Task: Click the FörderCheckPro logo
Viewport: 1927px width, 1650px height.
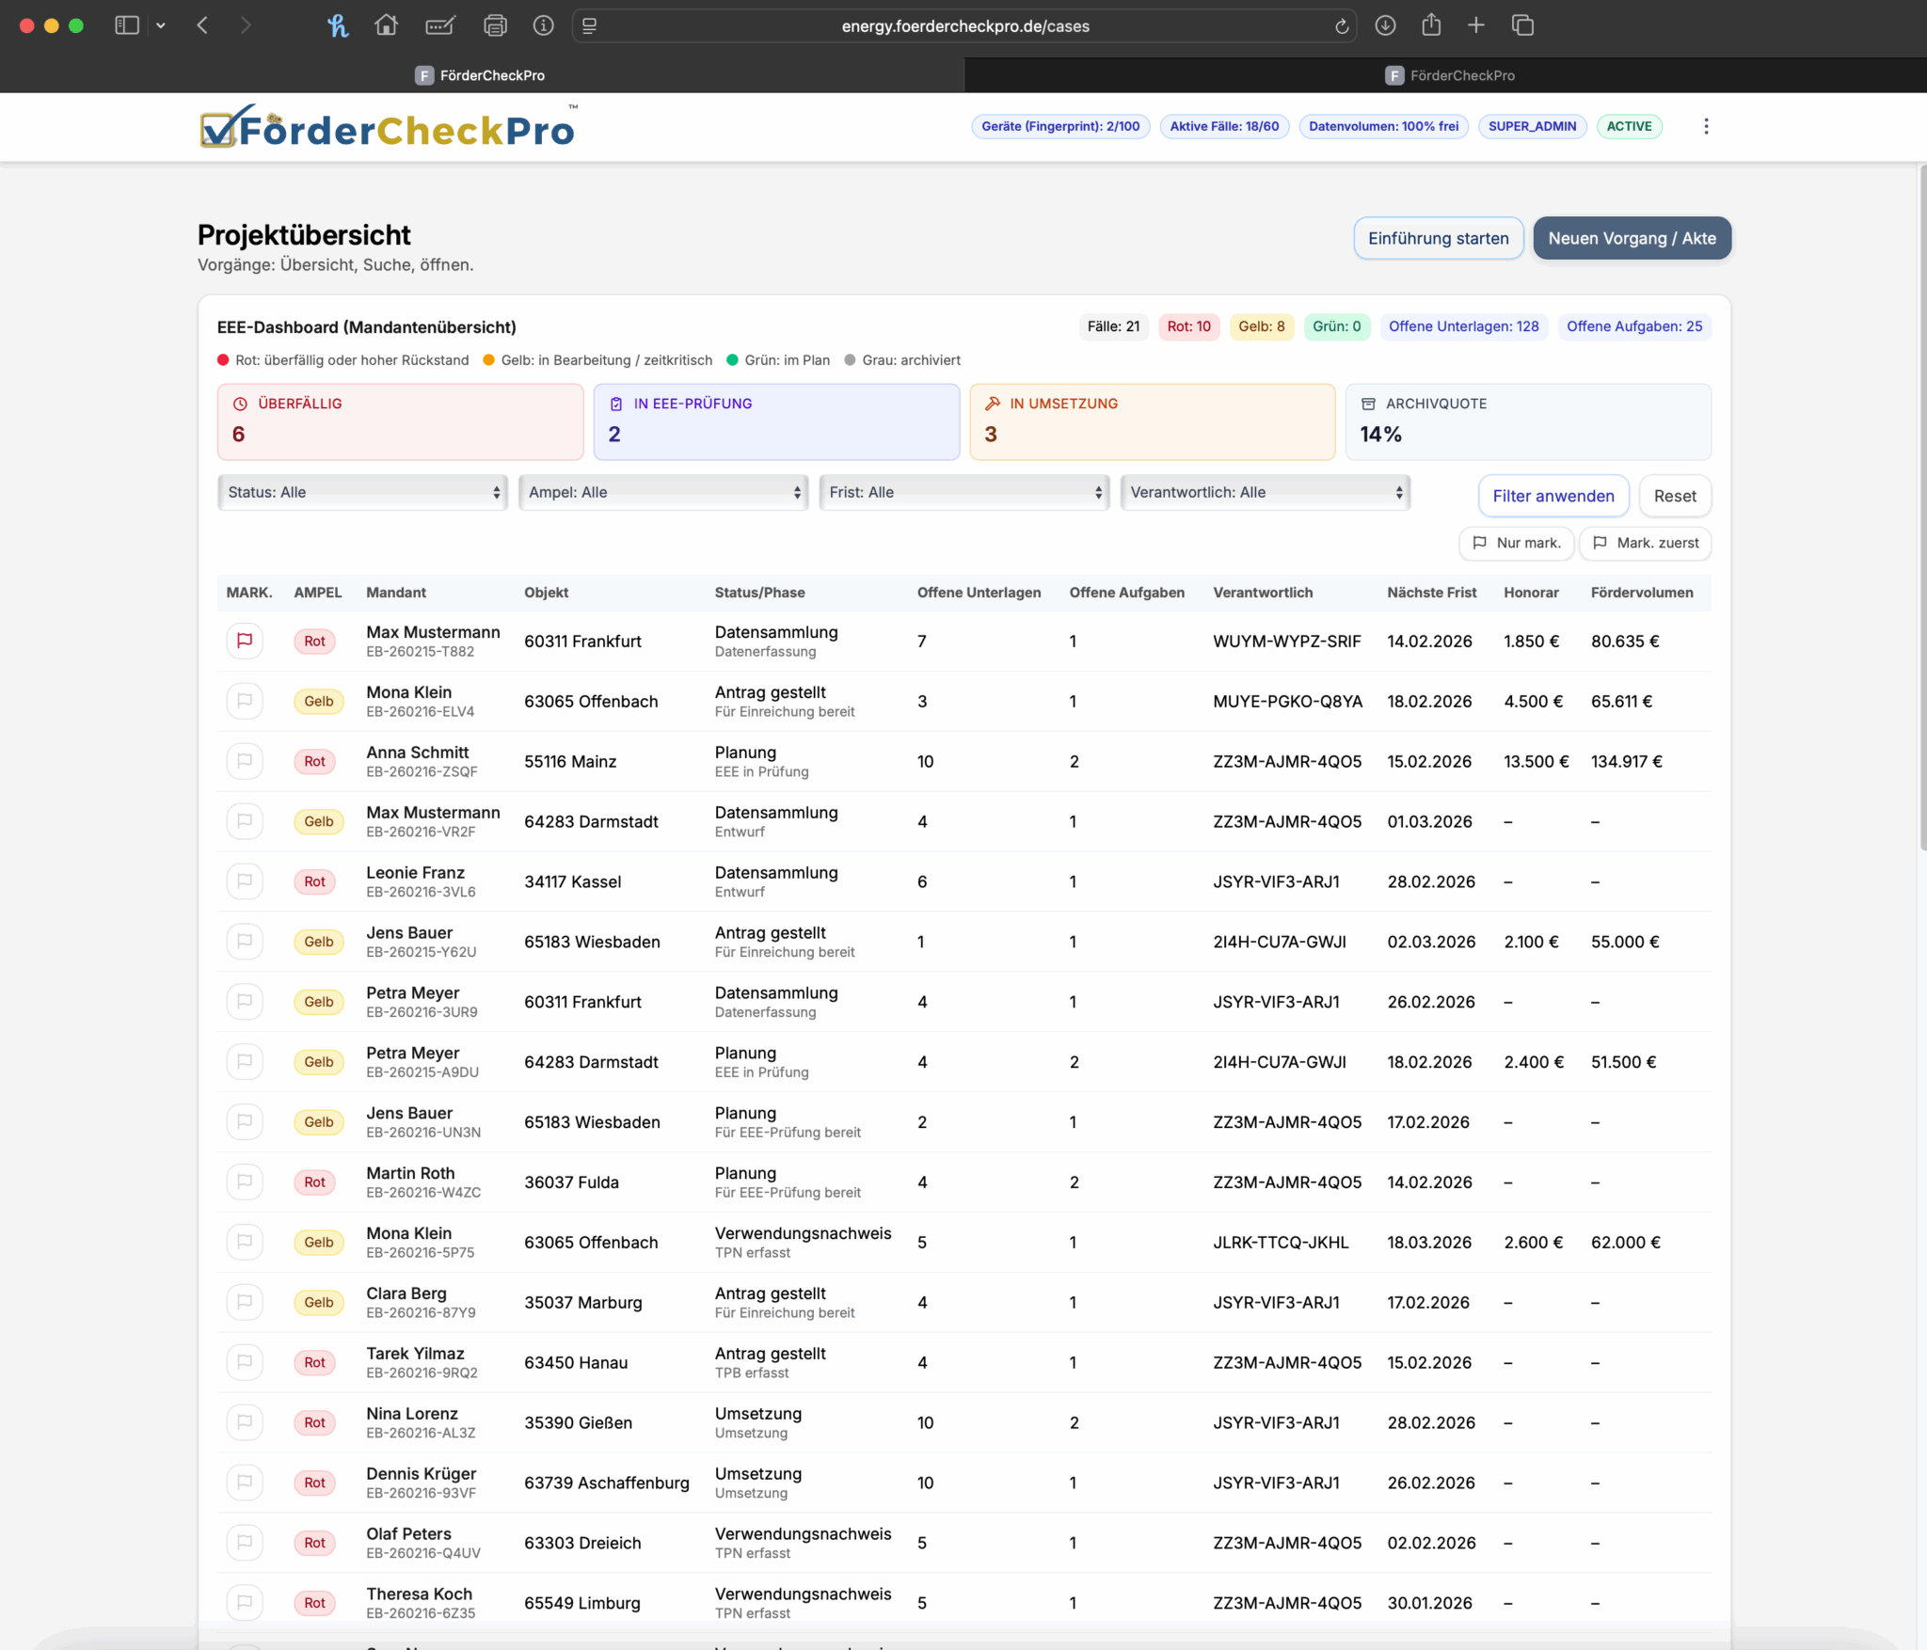Action: pyautogui.click(x=388, y=128)
